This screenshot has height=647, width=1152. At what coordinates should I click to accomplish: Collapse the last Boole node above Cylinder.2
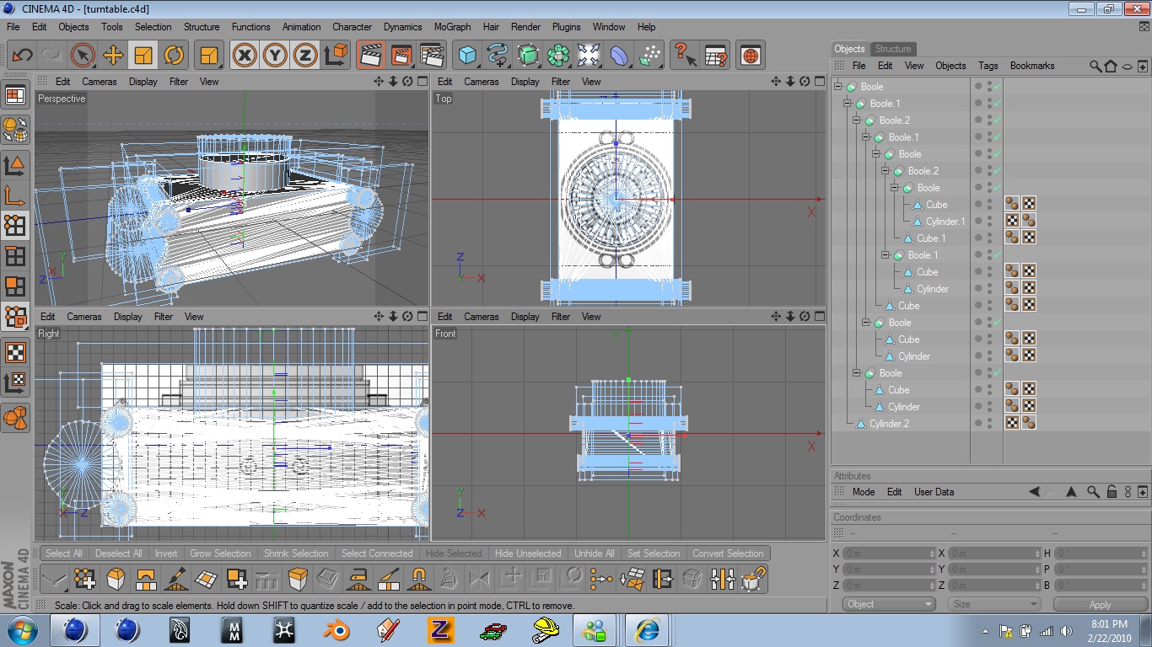[x=857, y=372]
